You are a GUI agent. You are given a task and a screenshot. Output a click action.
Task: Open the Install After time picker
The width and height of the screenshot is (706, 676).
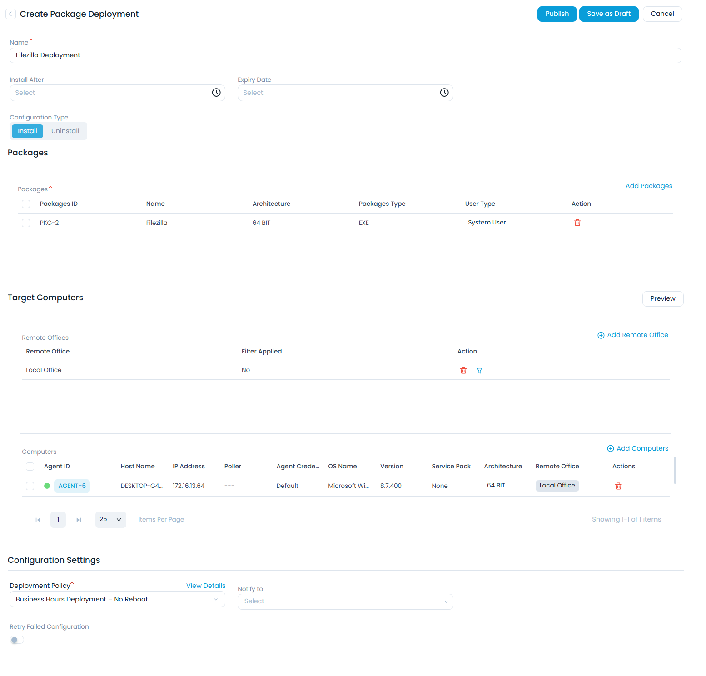point(216,93)
